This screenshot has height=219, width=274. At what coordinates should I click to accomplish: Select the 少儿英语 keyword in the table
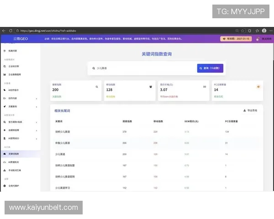tap(60, 154)
